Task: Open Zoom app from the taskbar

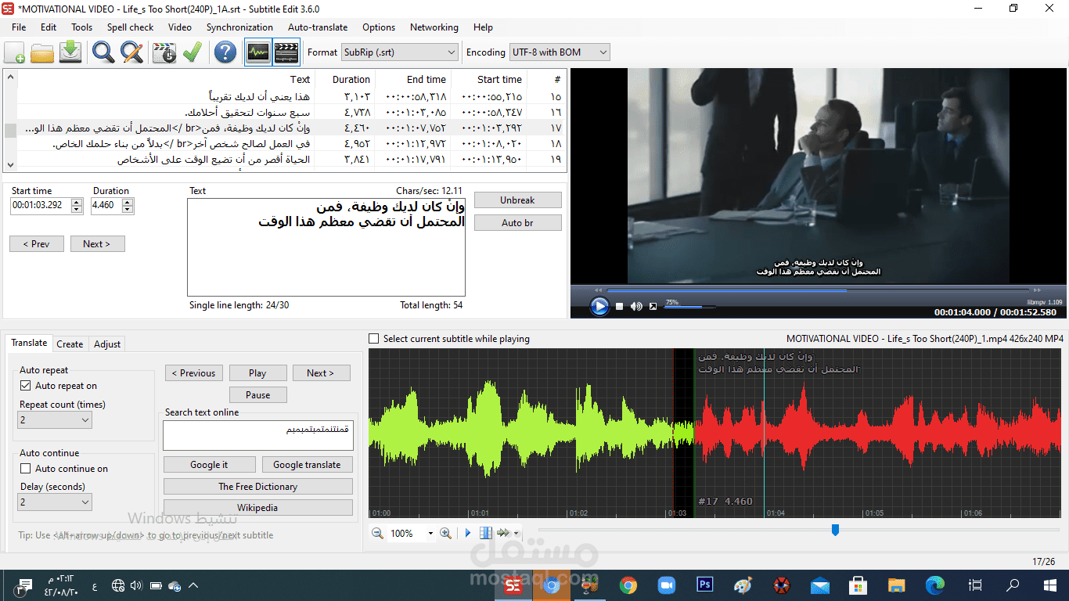Action: pos(666,585)
